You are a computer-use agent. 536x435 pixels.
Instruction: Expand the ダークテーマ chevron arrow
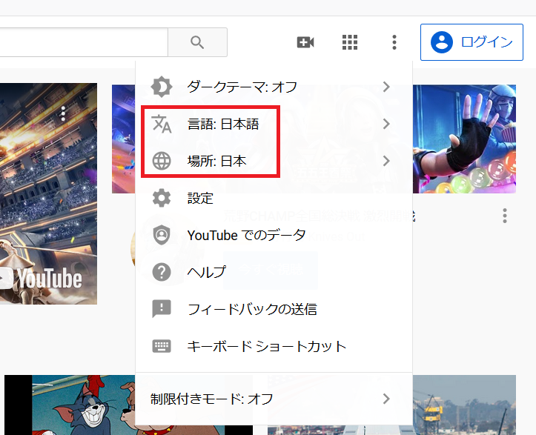tap(386, 87)
